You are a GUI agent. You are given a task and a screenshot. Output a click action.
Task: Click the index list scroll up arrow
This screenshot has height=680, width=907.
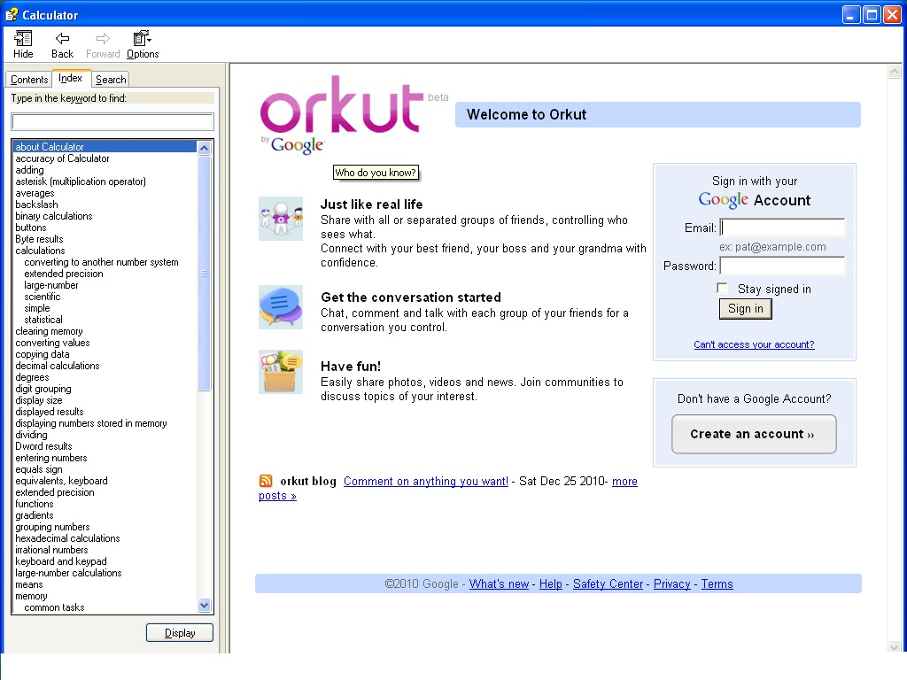(205, 148)
